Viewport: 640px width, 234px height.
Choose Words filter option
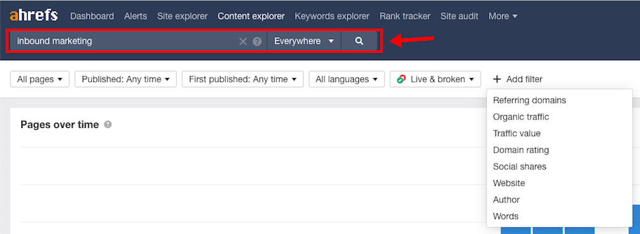[559, 216]
